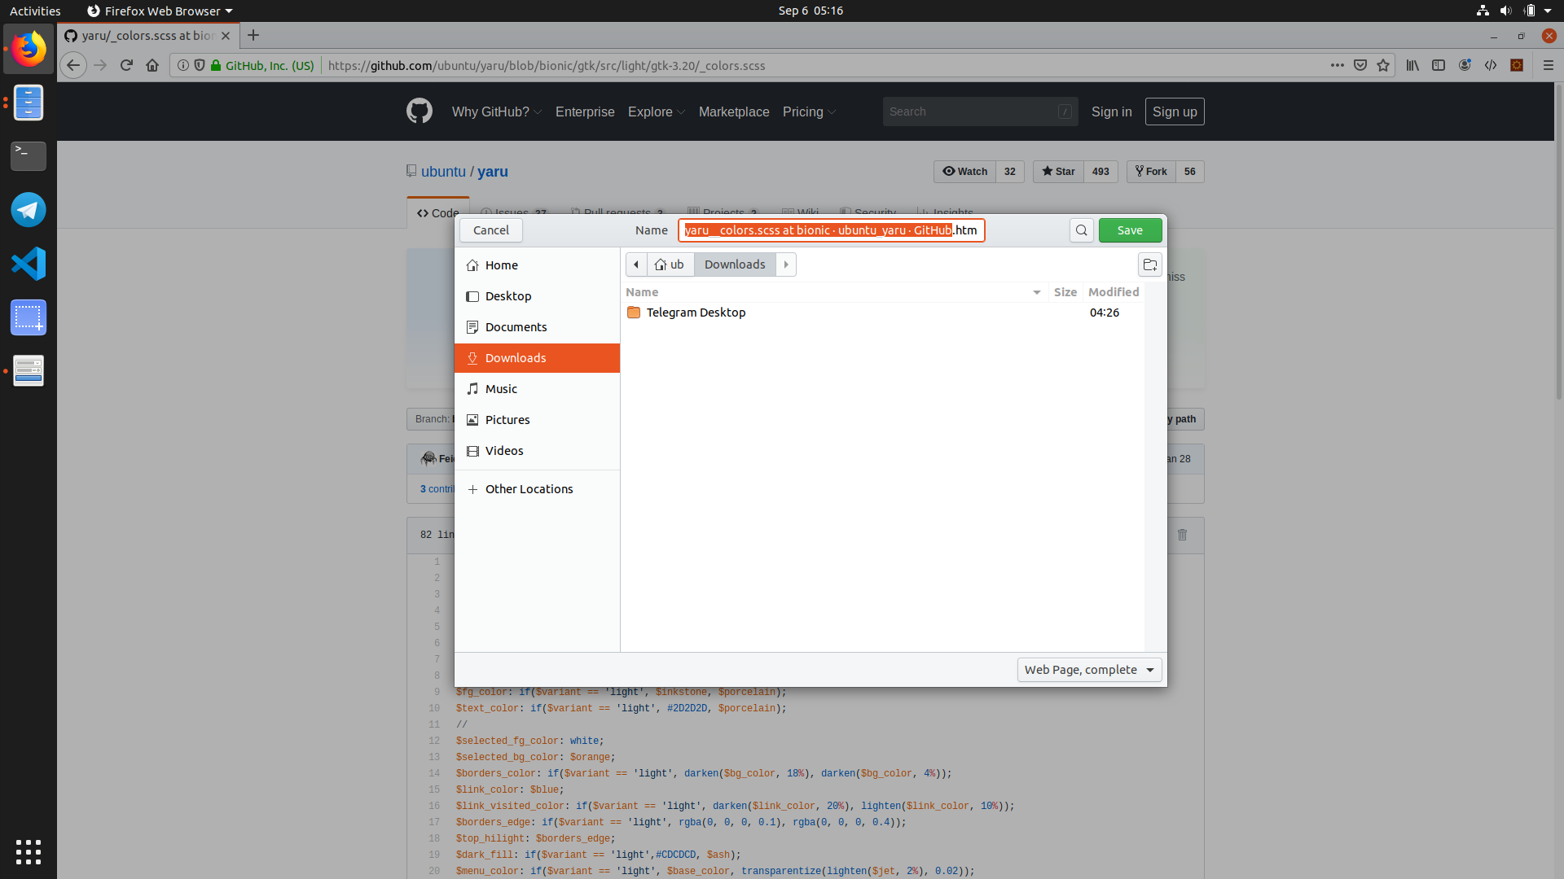
Task: Open the Firefox library icon
Action: [x=1412, y=65]
